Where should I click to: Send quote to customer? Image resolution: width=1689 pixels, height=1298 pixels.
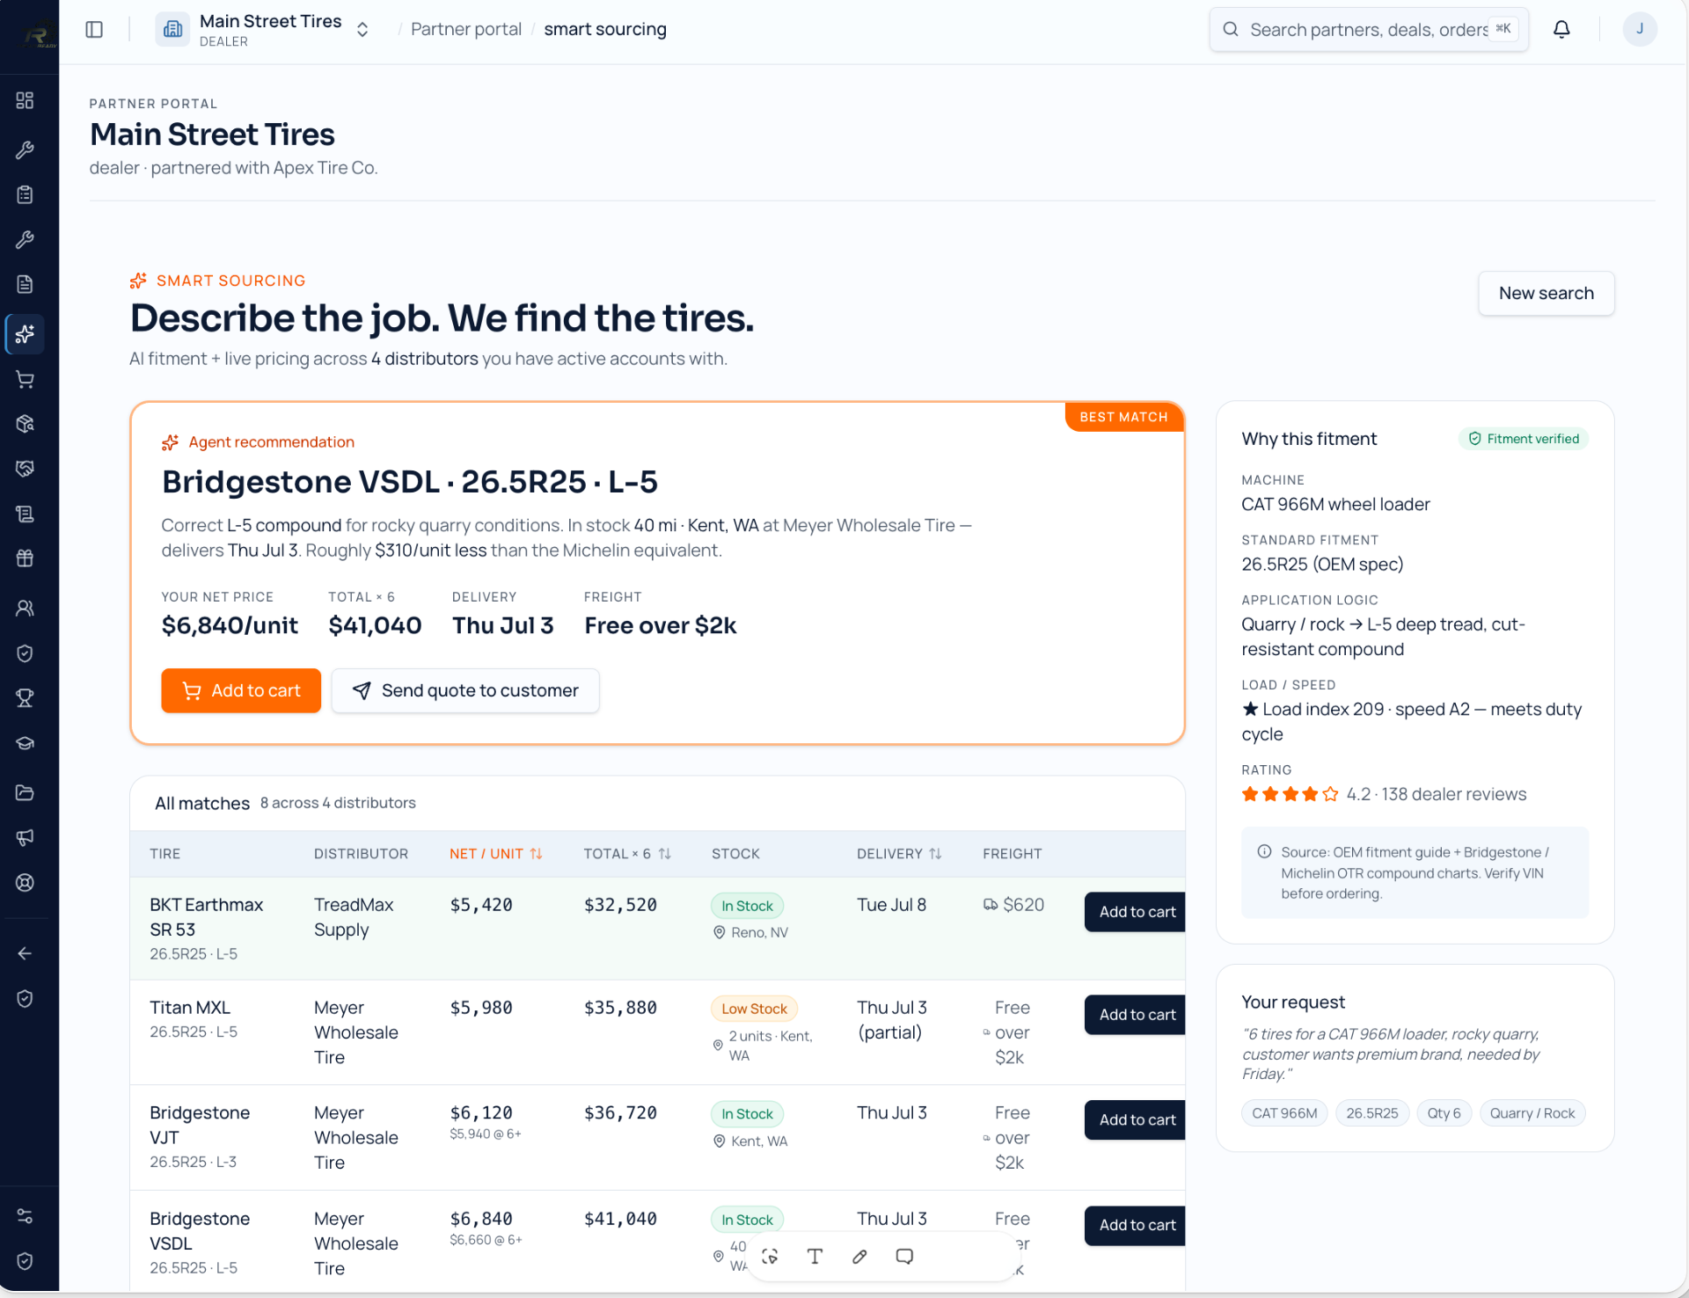(x=465, y=690)
